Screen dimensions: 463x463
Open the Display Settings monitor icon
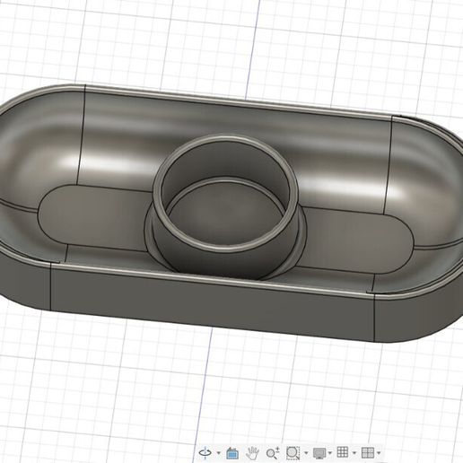click(x=319, y=453)
